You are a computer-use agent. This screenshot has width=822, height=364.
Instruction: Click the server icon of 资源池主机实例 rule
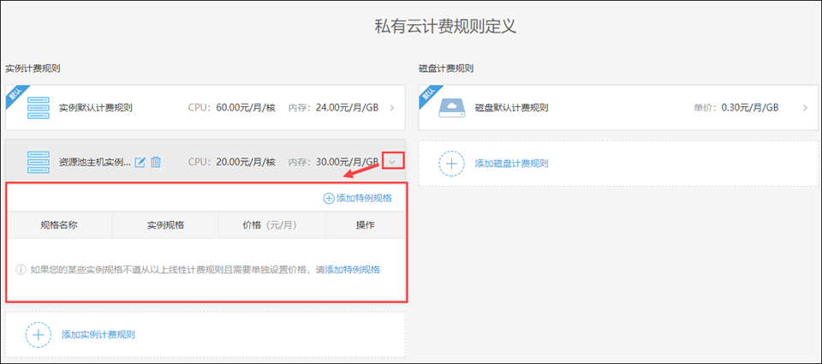click(x=38, y=162)
